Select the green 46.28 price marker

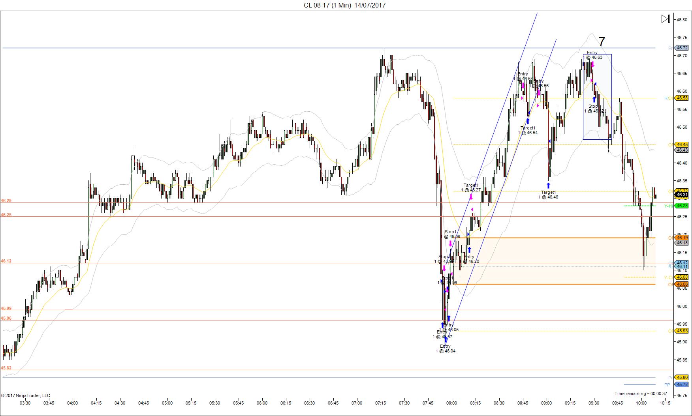(682, 206)
